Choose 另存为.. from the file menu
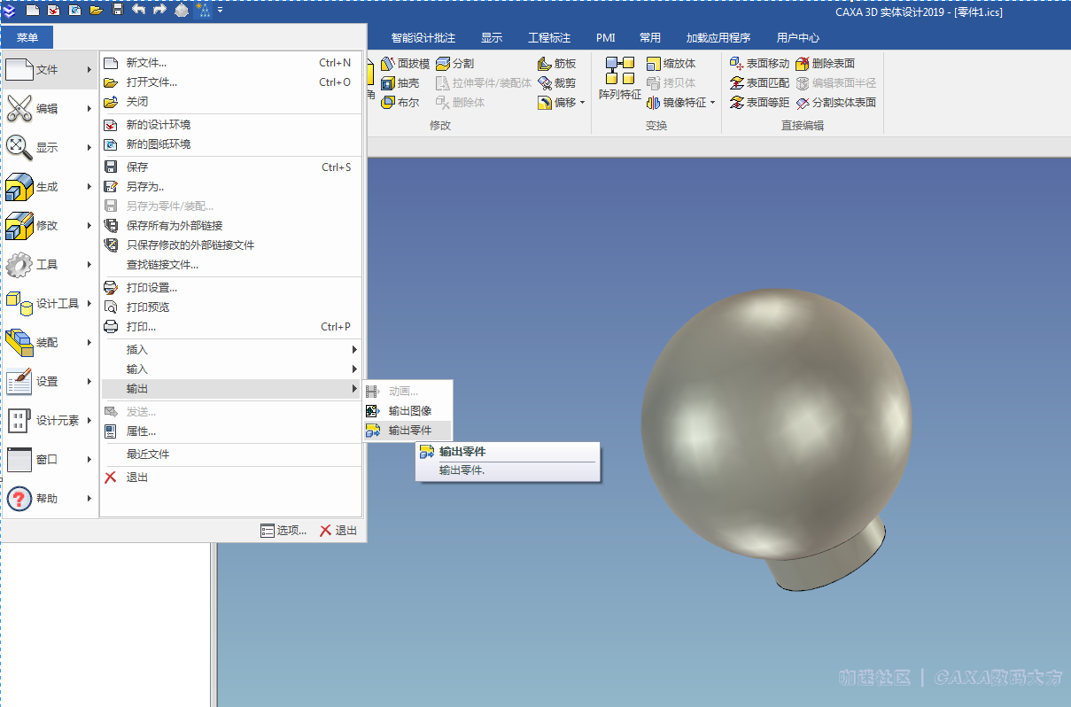The width and height of the screenshot is (1071, 707). (231, 187)
